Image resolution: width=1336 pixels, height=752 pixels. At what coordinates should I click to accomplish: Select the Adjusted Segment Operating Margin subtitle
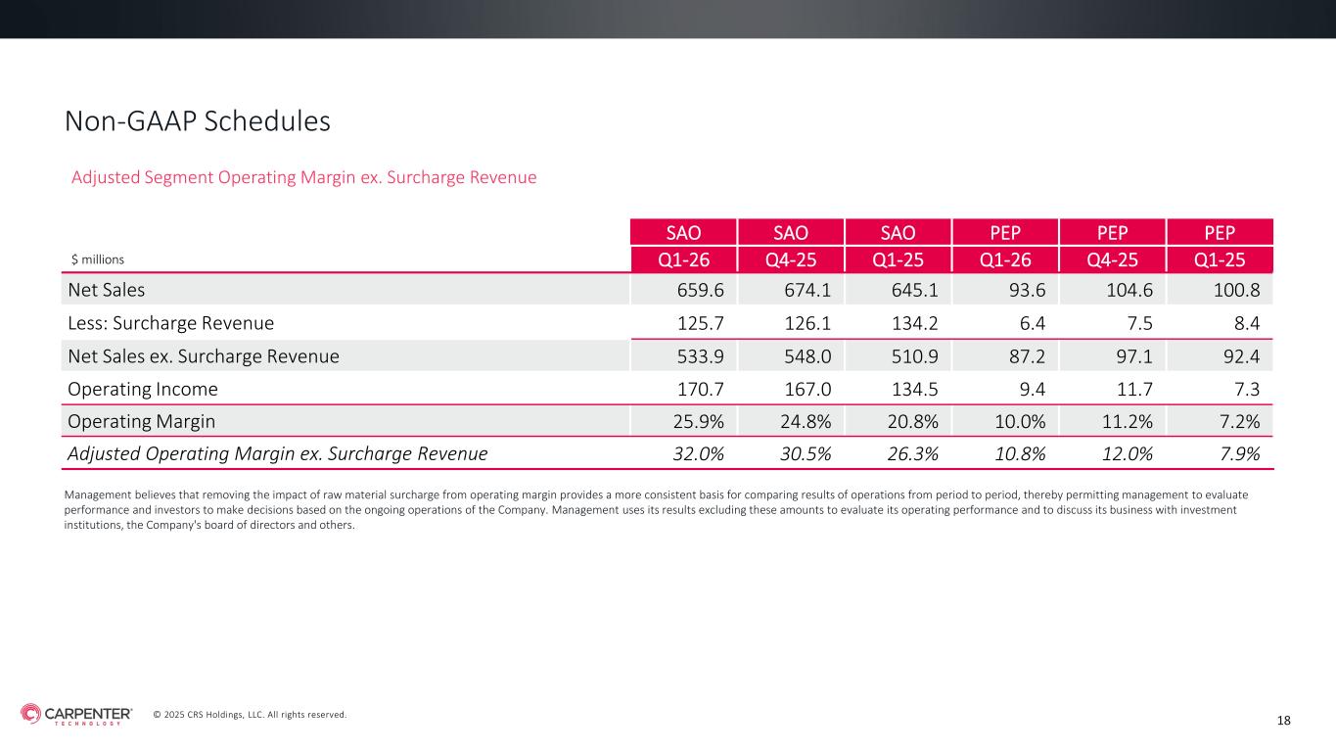[x=303, y=177]
